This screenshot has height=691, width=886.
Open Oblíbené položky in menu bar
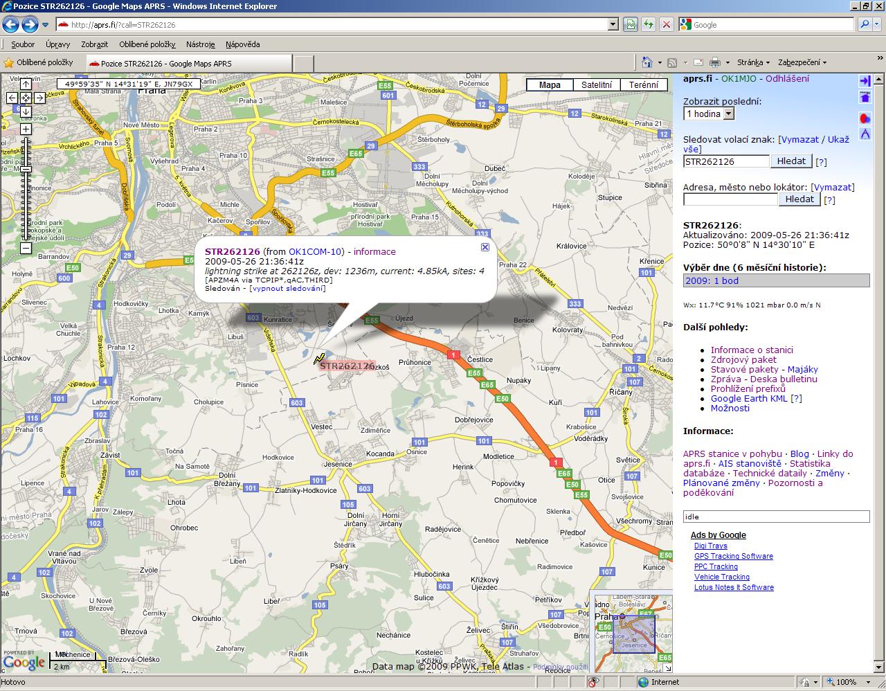coord(147,44)
